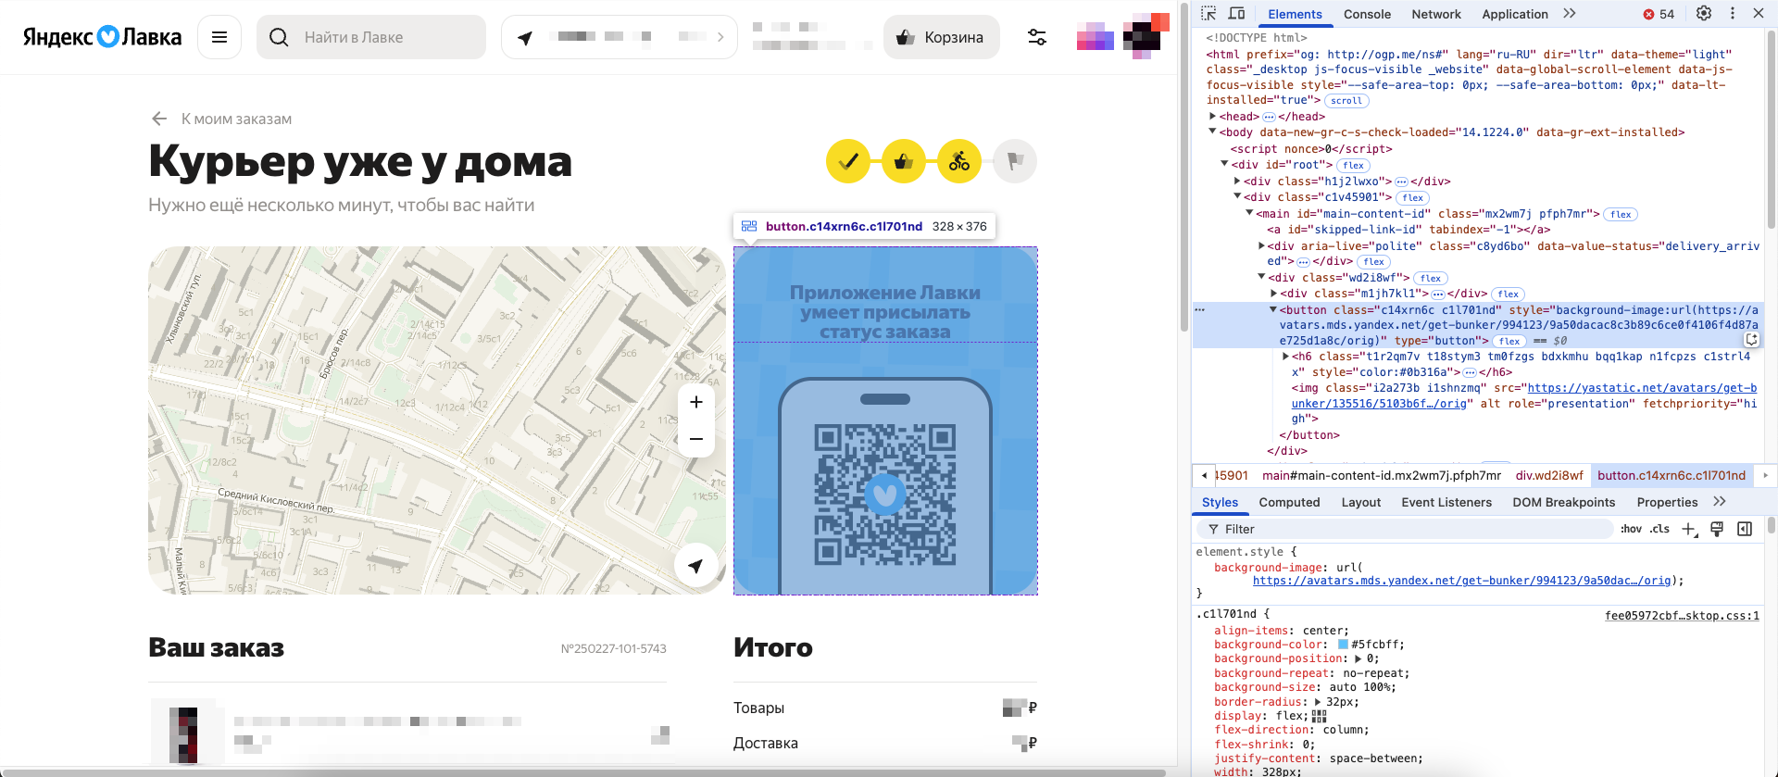1778x777 pixels.
Task: Switch to the Elements tab
Action: click(x=1295, y=14)
